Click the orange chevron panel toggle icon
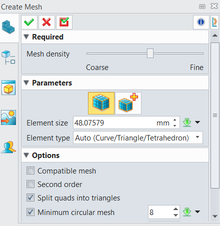220x226 pixels. click(x=214, y=22)
